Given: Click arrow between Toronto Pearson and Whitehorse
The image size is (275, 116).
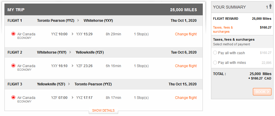Looking at the screenshot, I should [78, 21].
